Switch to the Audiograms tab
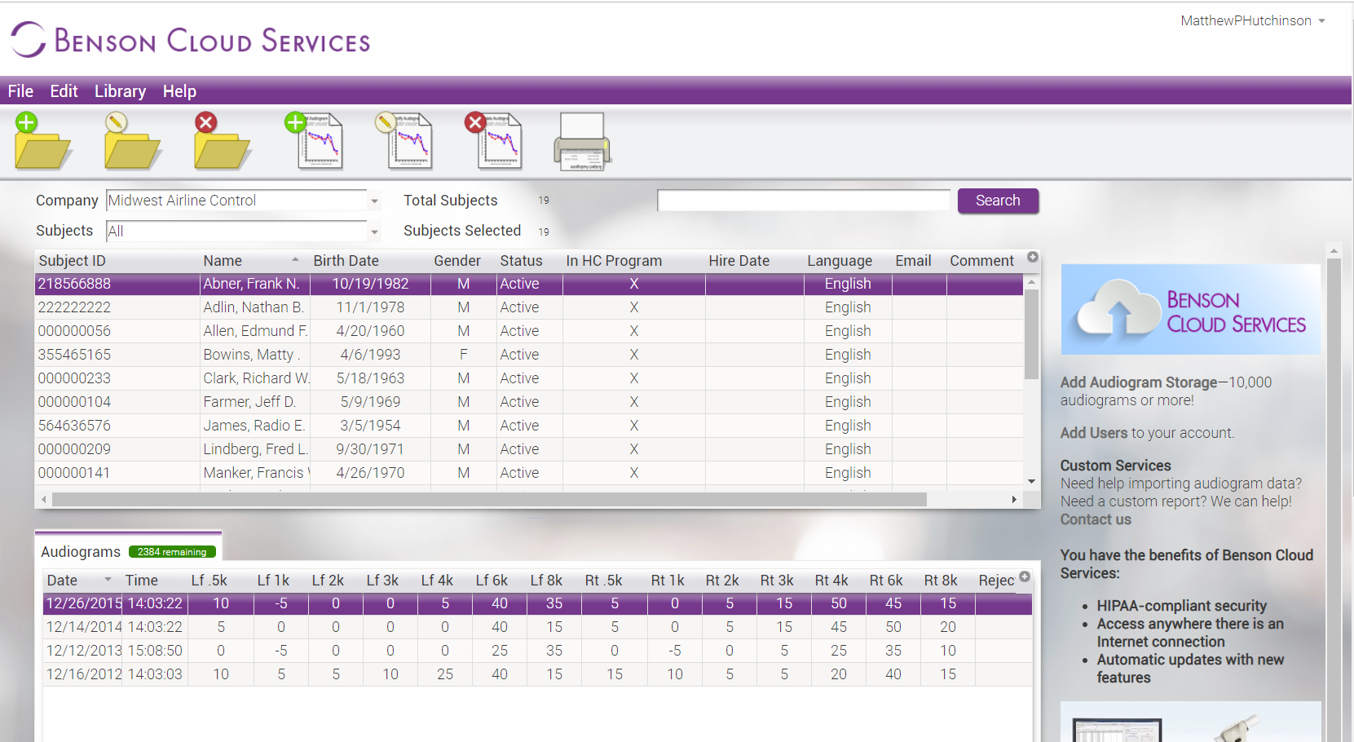The height and width of the screenshot is (742, 1354). (x=81, y=551)
